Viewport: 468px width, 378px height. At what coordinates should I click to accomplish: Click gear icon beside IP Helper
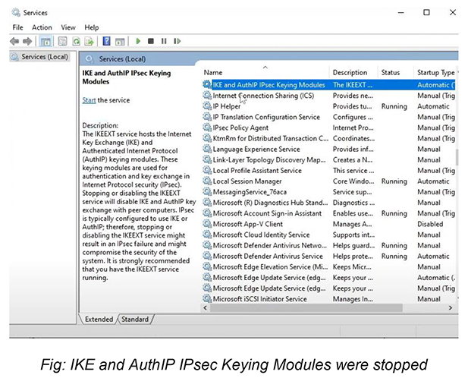coord(207,106)
